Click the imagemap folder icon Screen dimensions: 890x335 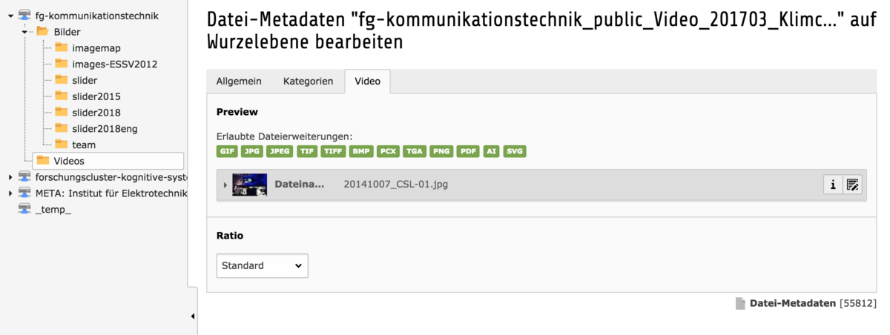pyautogui.click(x=61, y=47)
